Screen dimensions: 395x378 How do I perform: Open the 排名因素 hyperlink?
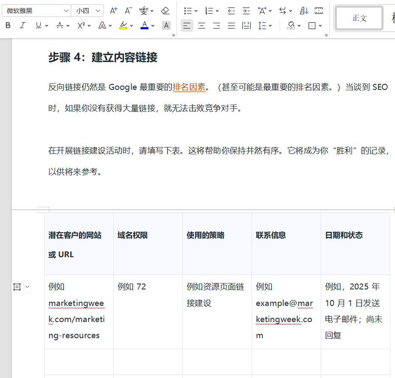[189, 87]
